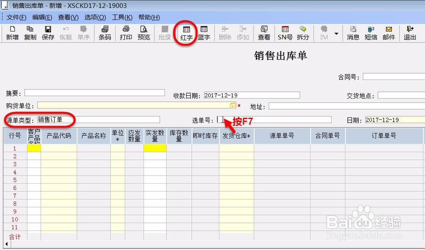Click the 打印 print icon
Image resolution: width=425 pixels, height=250 pixels.
(126, 34)
